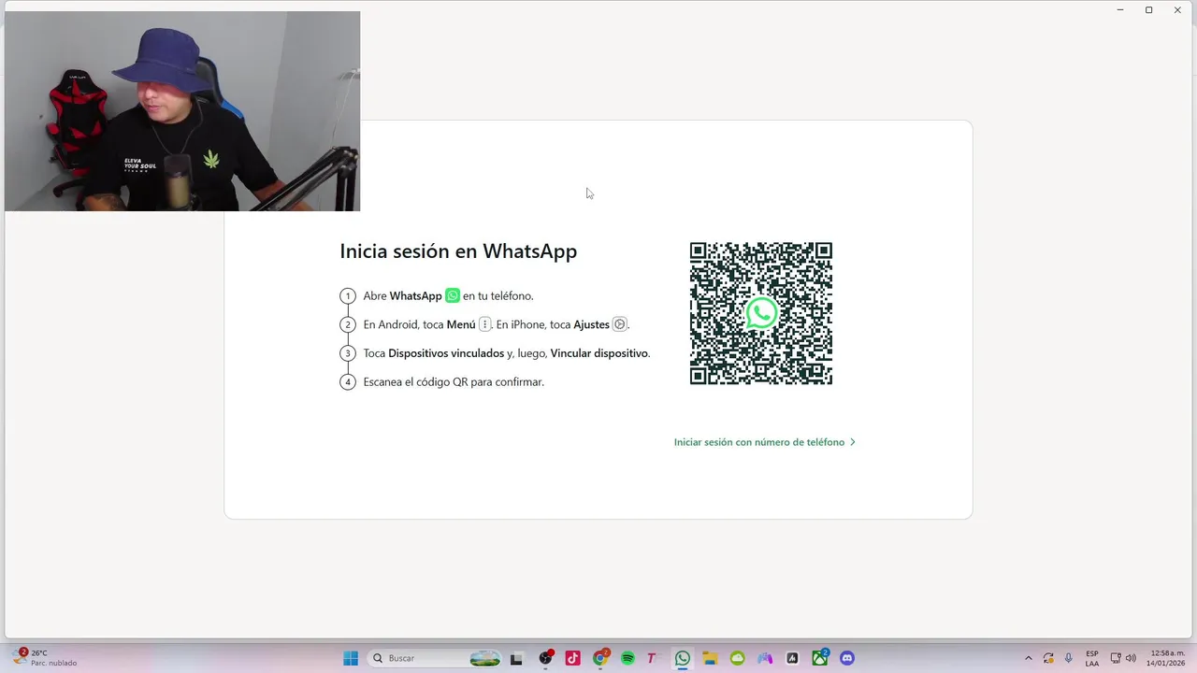Open the black M app in taskbar

[792, 658]
